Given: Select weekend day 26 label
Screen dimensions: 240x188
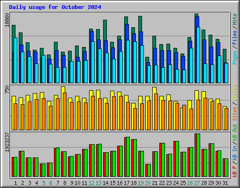Looking at the screenshot, I should tap(190, 183).
